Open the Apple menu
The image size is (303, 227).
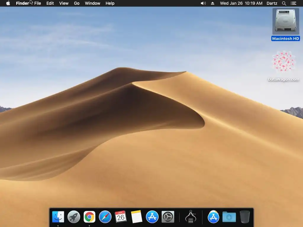tap(8, 3)
